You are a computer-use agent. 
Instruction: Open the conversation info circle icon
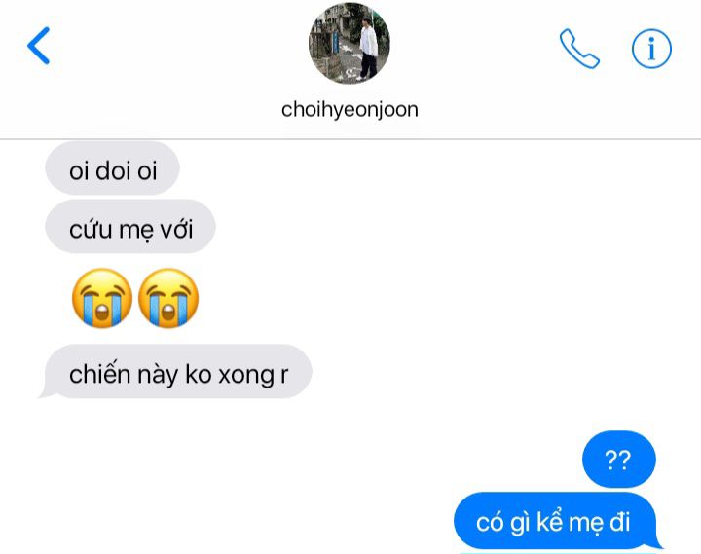[x=651, y=49]
